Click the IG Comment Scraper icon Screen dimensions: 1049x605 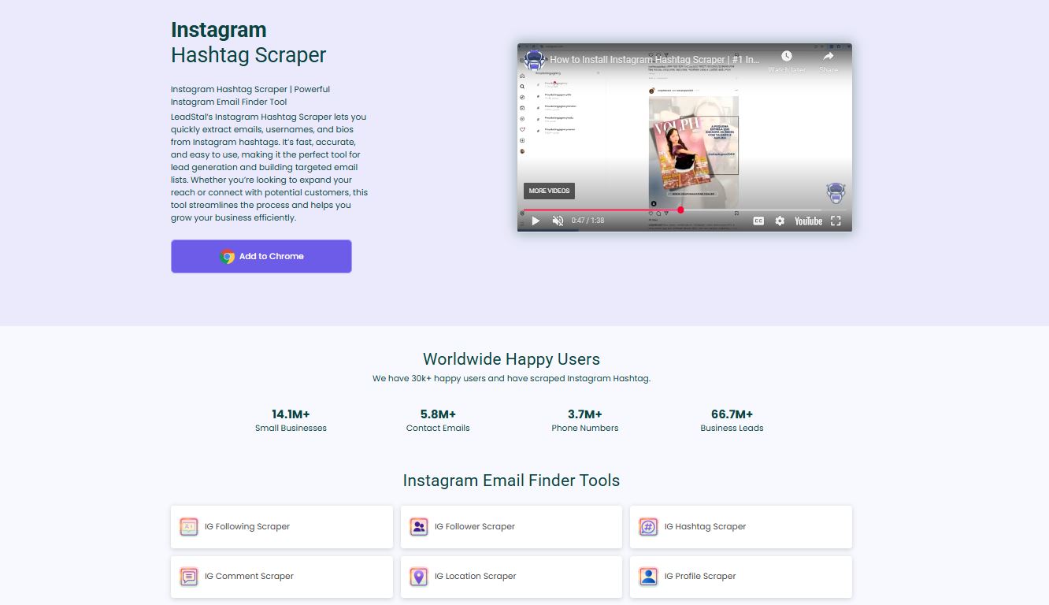pos(189,577)
